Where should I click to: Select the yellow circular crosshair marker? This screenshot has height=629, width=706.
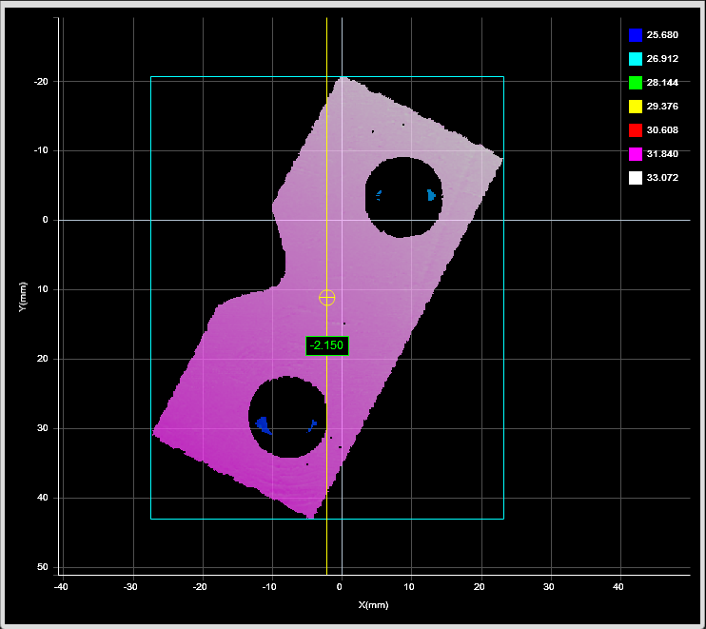[327, 298]
